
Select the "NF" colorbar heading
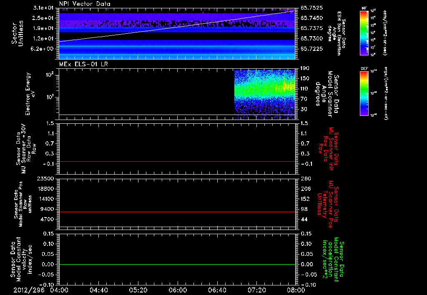[x=364, y=8]
